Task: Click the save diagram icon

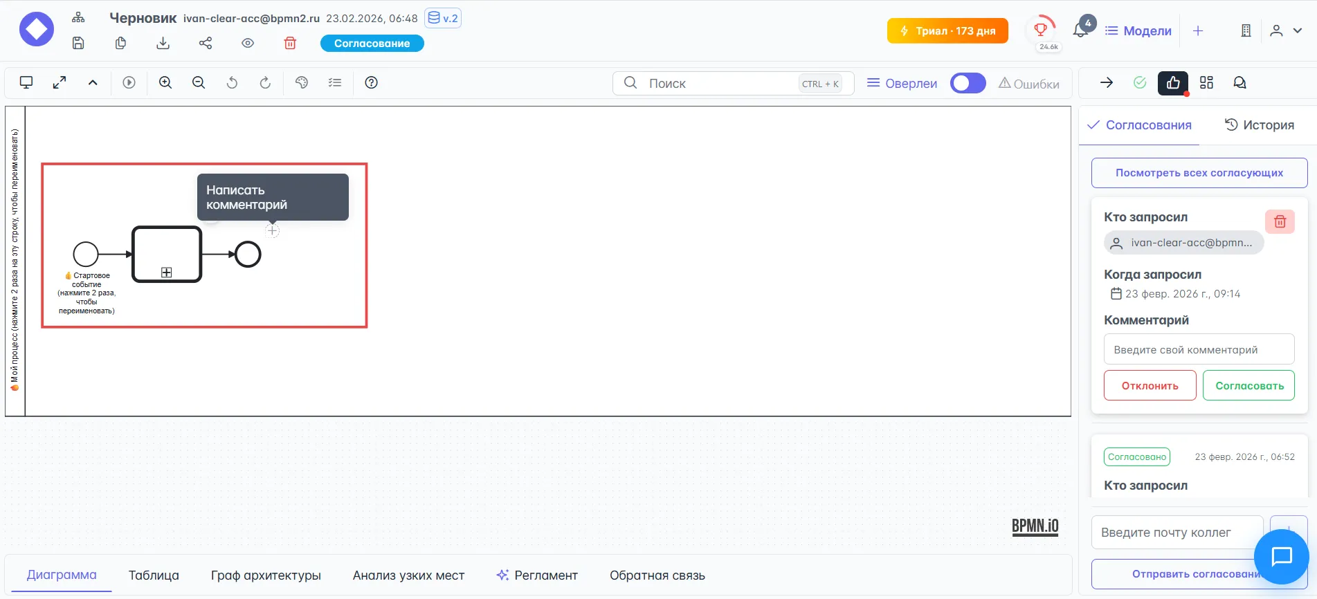Action: (78, 43)
